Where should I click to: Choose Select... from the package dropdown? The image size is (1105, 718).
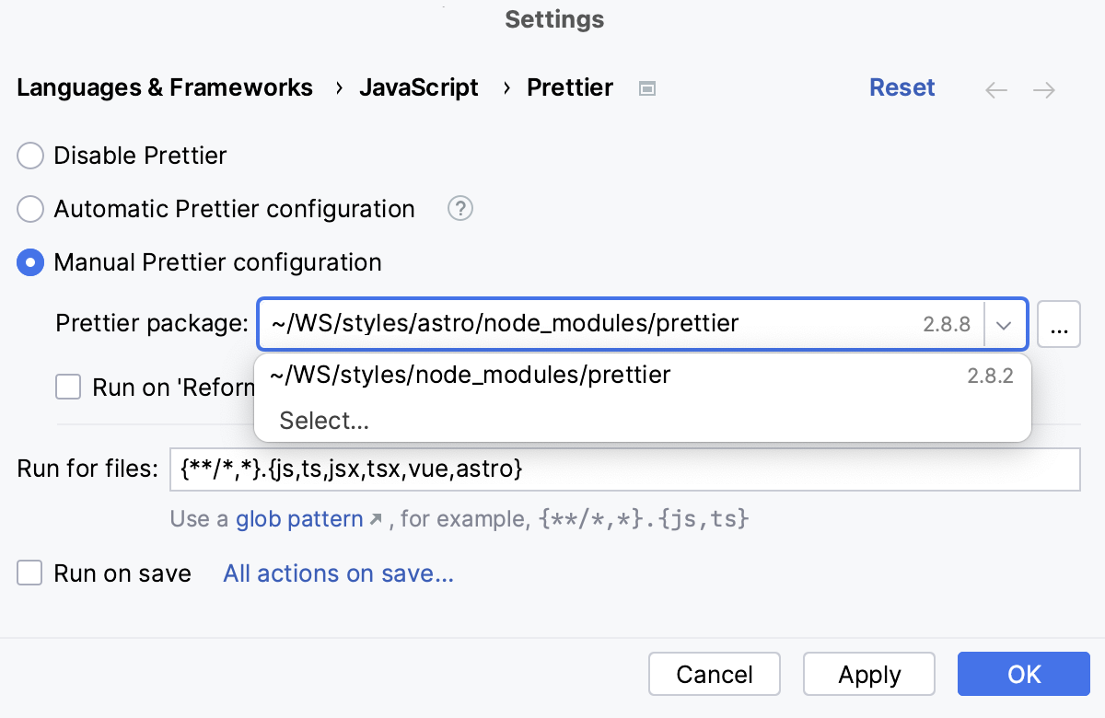pos(324,420)
